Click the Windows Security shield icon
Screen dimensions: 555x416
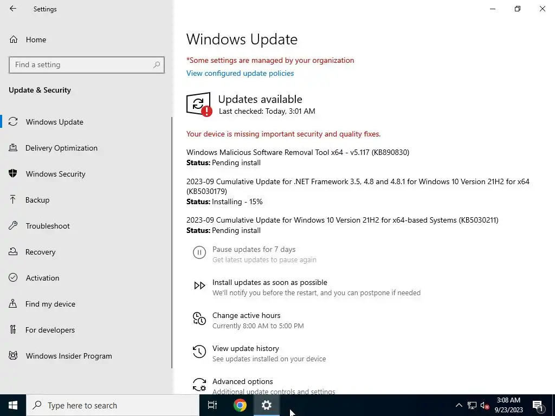tap(13, 174)
